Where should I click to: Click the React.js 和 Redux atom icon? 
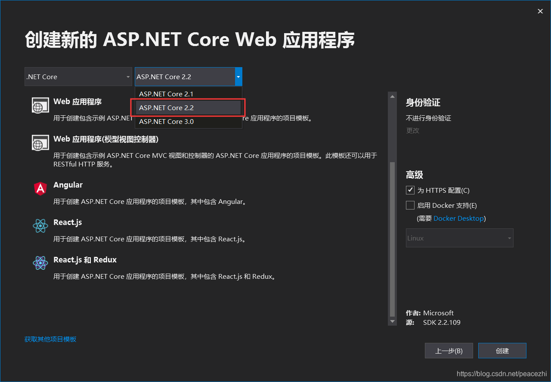pos(40,263)
